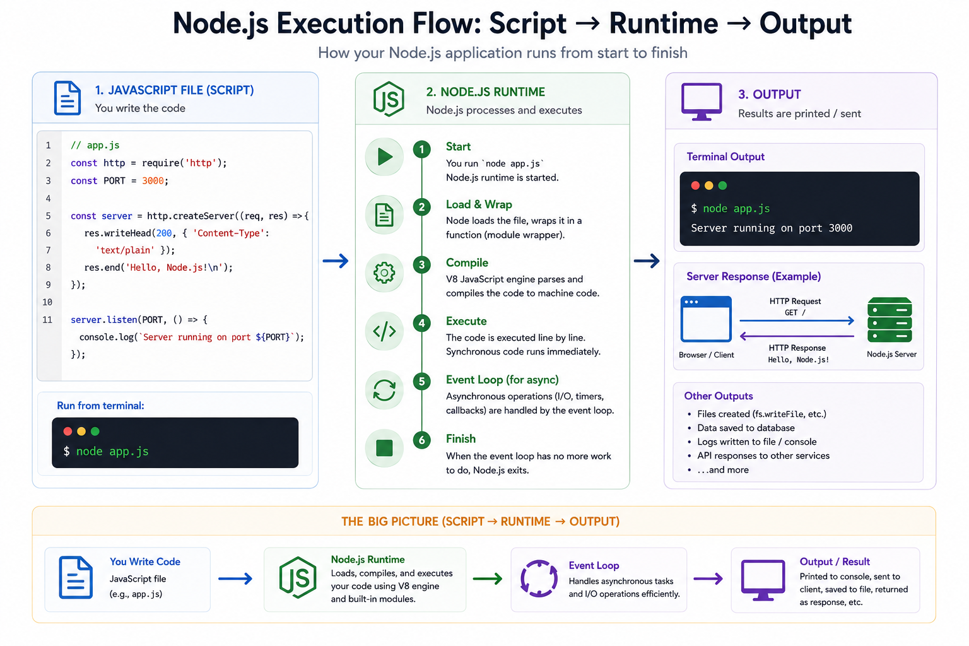Click the yellow dot in Terminal Output window
Image resolution: width=969 pixels, height=646 pixels.
pos(709,185)
